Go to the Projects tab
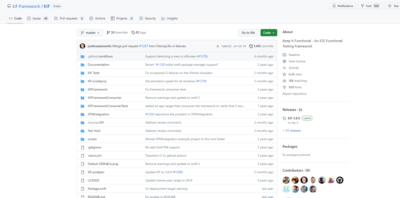This screenshot has width=400, height=198. click(x=122, y=18)
